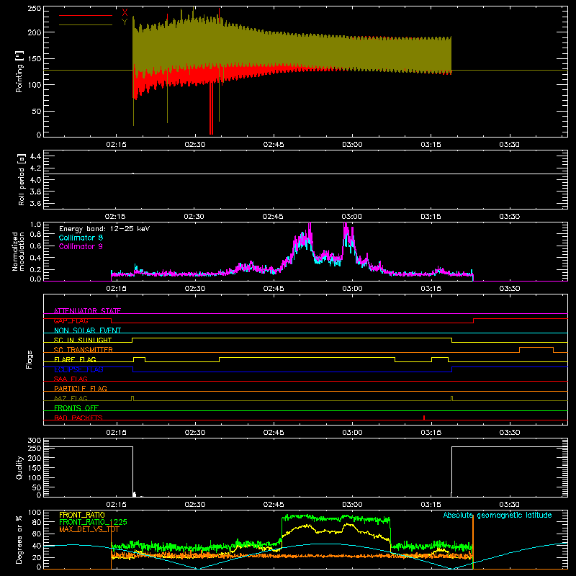Image resolution: width=576 pixels, height=576 pixels.
Task: Click the white roll period trace line
Action: (x=305, y=174)
